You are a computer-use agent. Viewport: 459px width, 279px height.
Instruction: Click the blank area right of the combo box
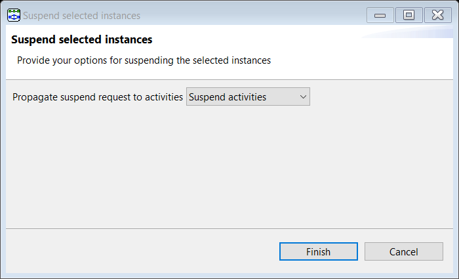pyautogui.click(x=382, y=97)
